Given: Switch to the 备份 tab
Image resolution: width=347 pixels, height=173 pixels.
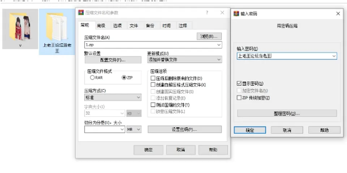Looking at the screenshot, I should (x=150, y=26).
